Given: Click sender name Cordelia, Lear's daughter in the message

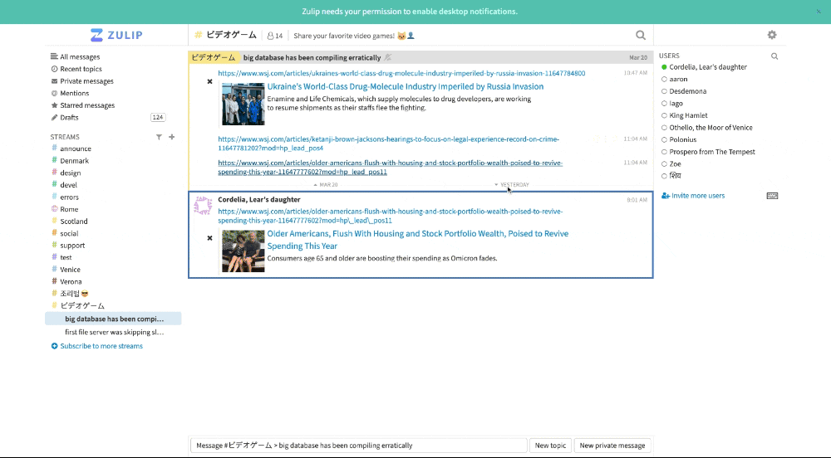Looking at the screenshot, I should tap(259, 199).
